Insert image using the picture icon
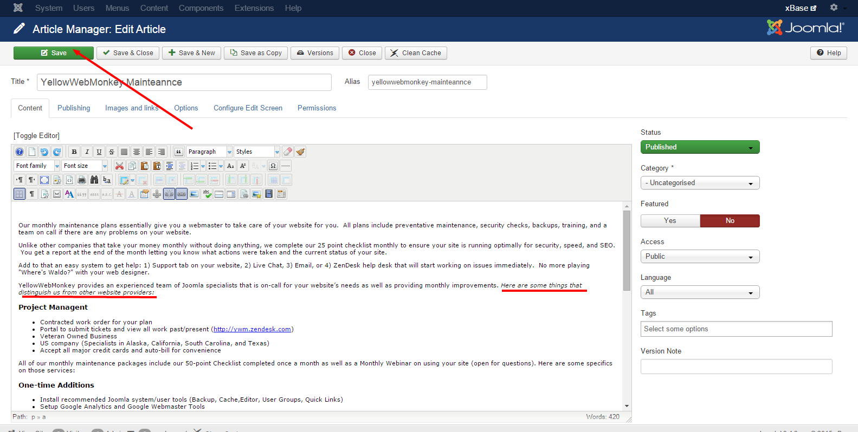Image resolution: width=858 pixels, height=432 pixels. (x=194, y=194)
